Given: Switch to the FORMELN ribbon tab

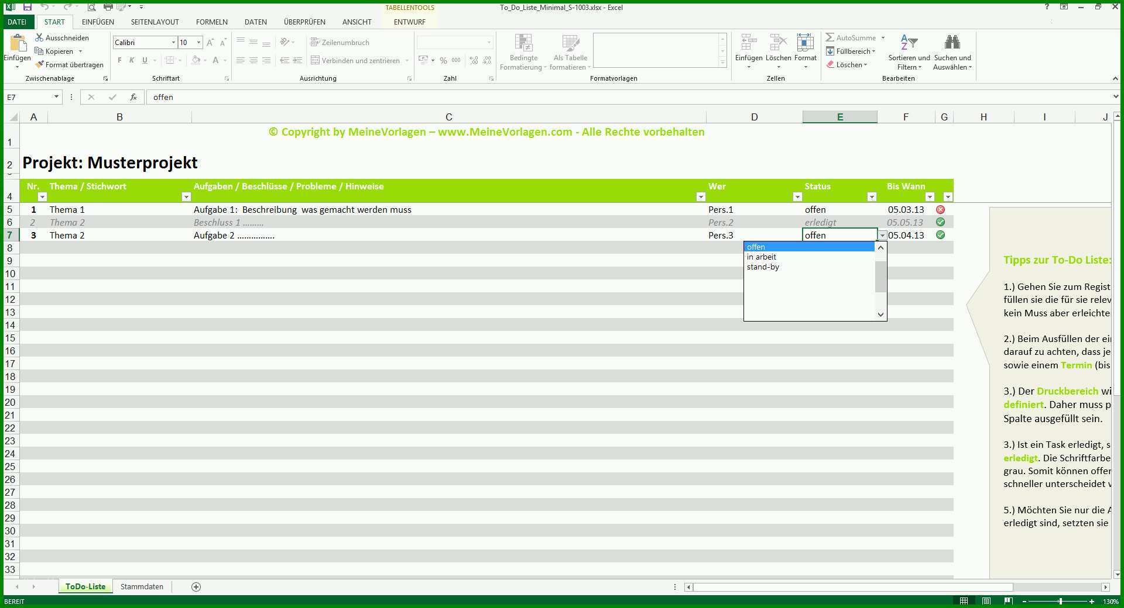Looking at the screenshot, I should pos(211,22).
